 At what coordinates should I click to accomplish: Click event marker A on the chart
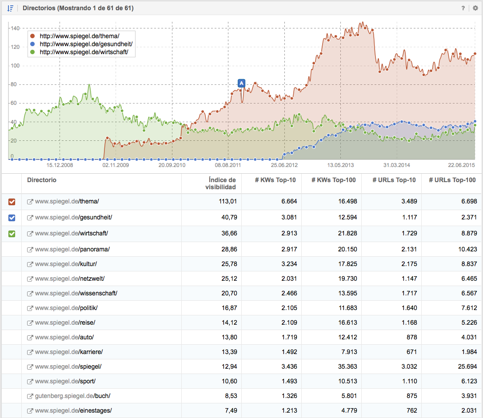pyautogui.click(x=241, y=83)
